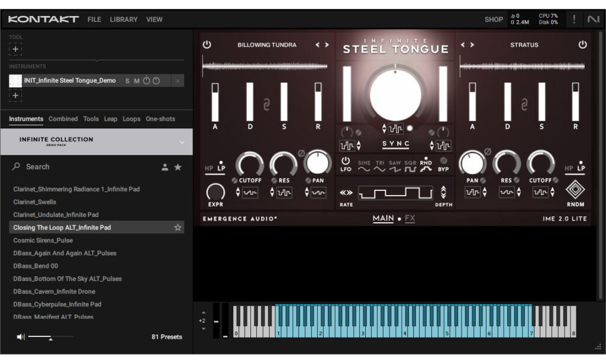Open the VIEW menu
This screenshot has width=606, height=363.
point(154,20)
